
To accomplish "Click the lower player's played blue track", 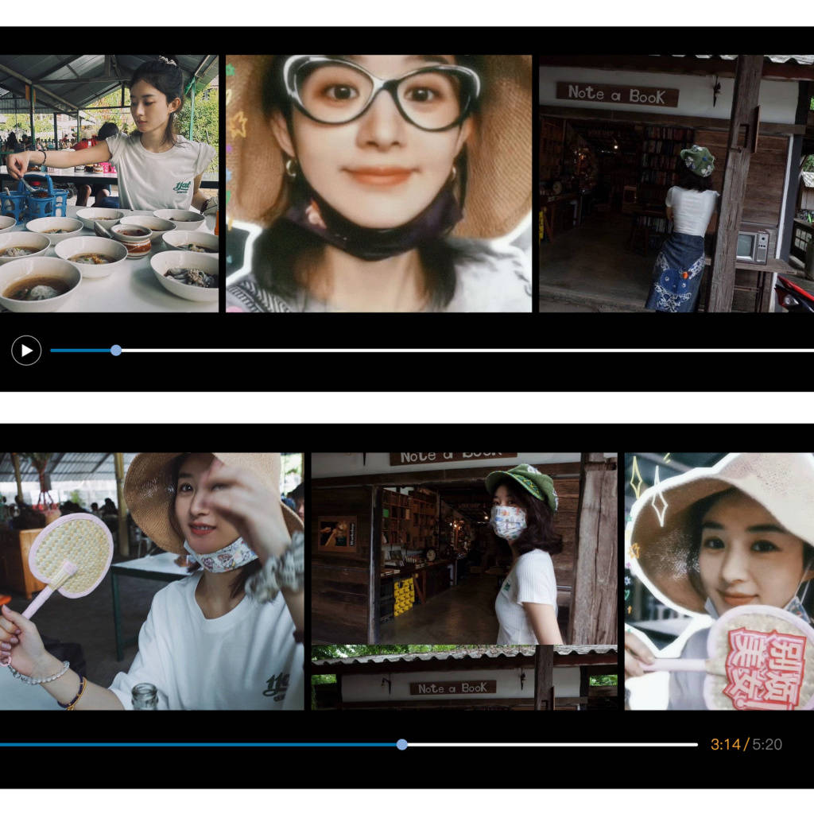I will click(x=199, y=744).
